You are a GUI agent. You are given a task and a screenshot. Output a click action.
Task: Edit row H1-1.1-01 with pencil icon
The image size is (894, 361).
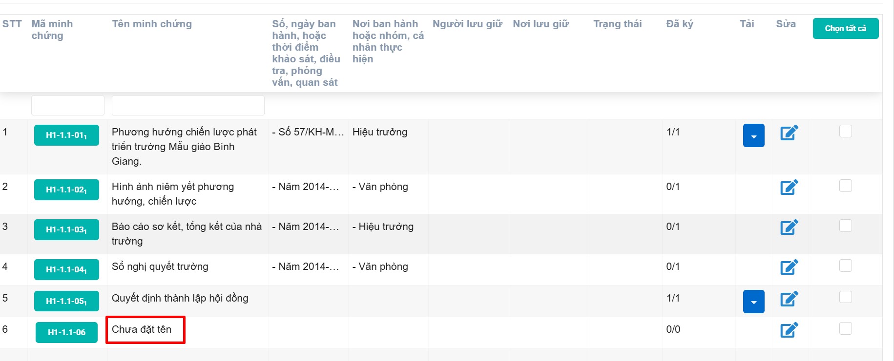pyautogui.click(x=789, y=133)
